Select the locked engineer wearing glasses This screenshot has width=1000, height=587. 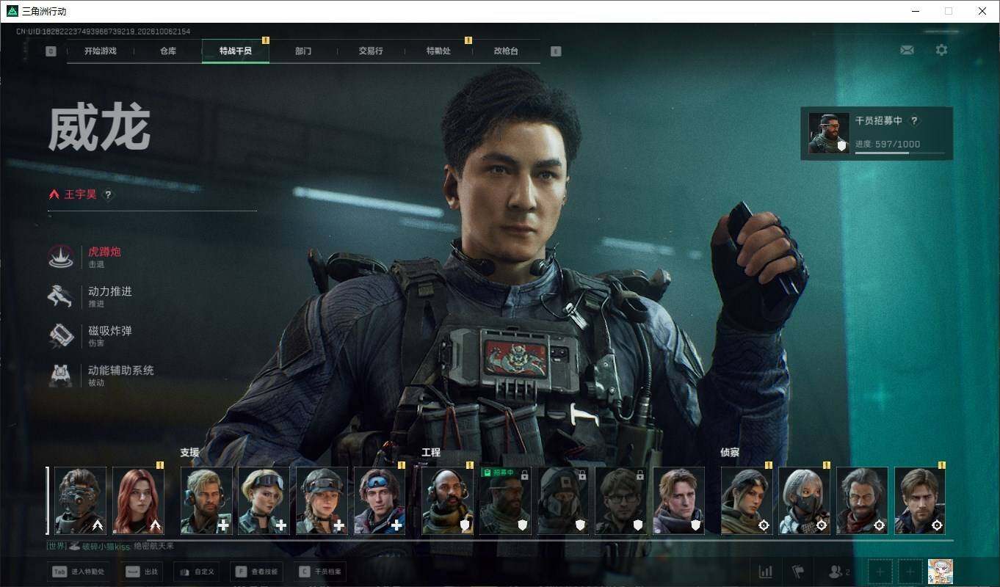[621, 500]
